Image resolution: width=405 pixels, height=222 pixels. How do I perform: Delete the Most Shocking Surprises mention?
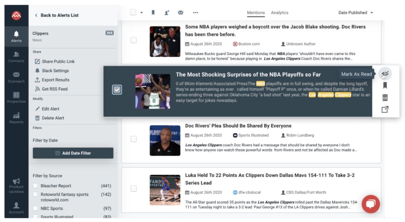click(385, 98)
